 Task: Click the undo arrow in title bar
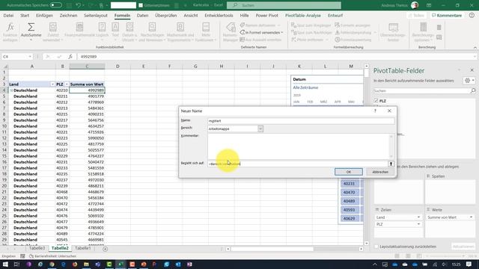pyautogui.click(x=78, y=5)
